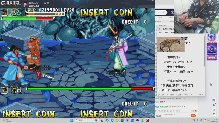Open the clock and date 23:56
Viewport: 219px width, 123px height.
click(x=214, y=120)
